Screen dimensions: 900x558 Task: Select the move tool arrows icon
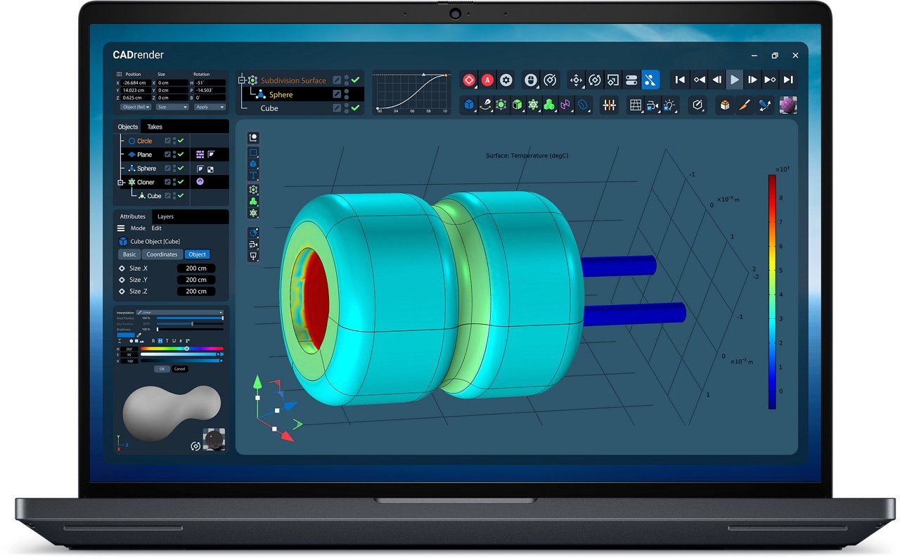[576, 80]
